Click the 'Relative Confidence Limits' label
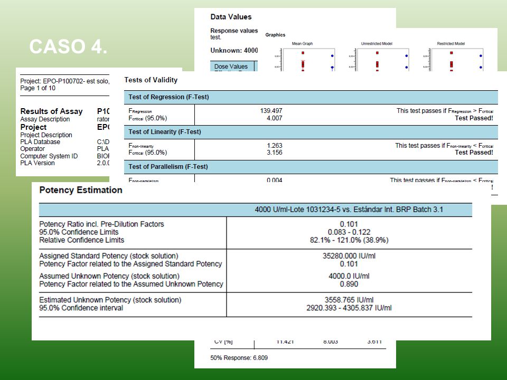507x380 pixels. point(82,240)
